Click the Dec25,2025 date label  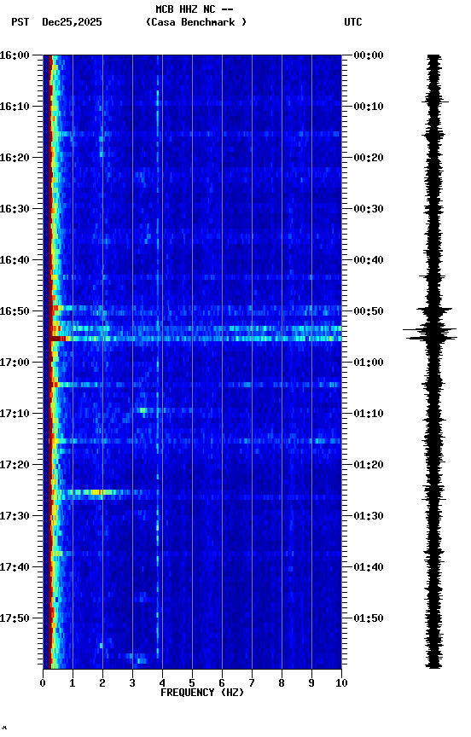click(72, 22)
